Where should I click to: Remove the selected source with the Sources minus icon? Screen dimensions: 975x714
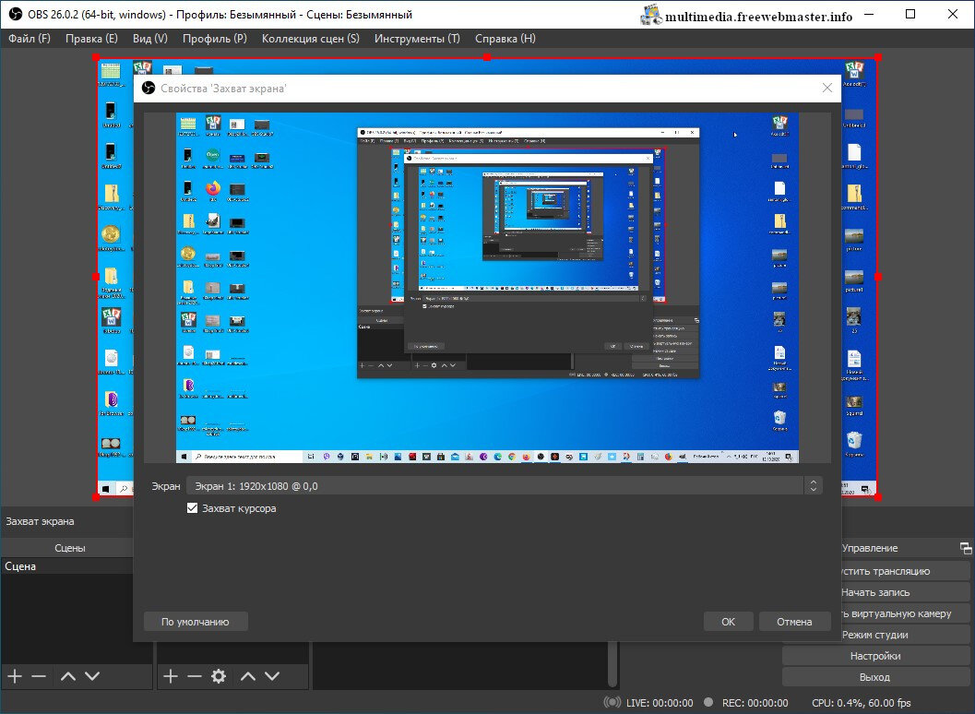(x=194, y=676)
